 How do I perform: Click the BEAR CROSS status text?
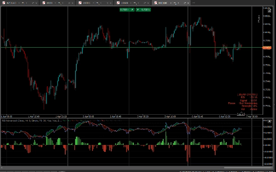click(x=247, y=94)
